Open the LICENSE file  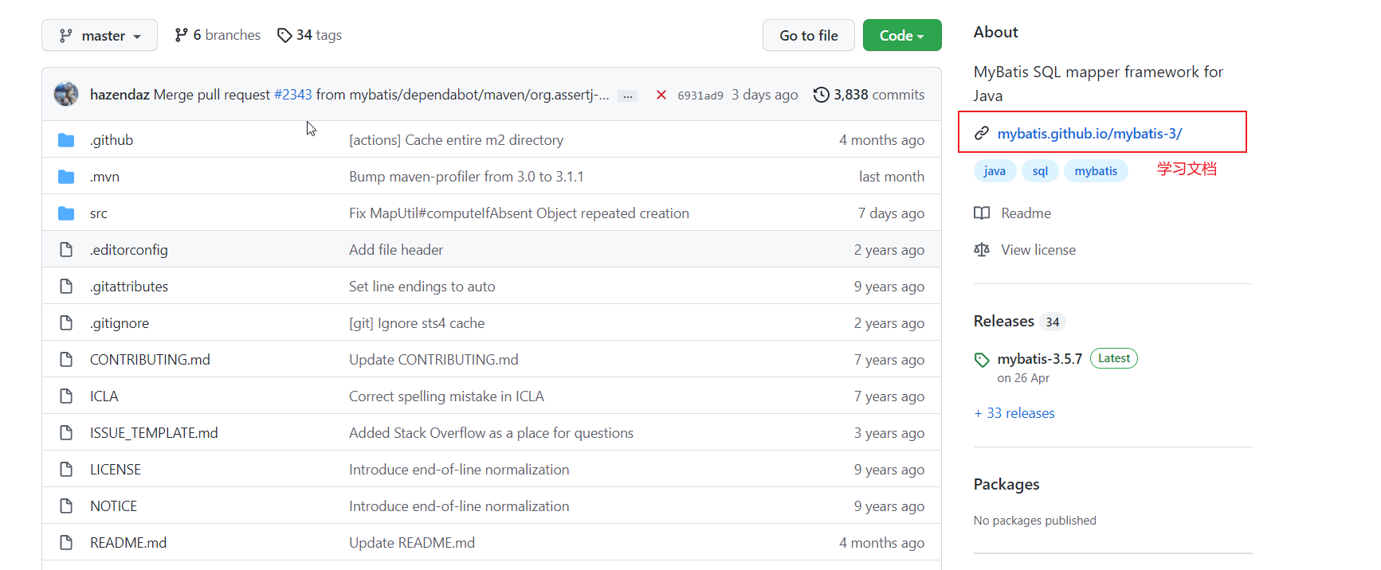point(116,470)
